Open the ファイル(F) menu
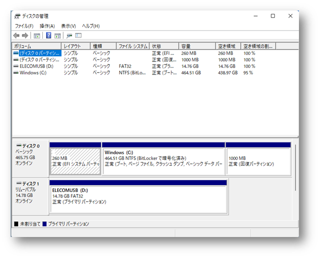Image resolution: width=320 pixels, height=258 pixels. [24, 26]
